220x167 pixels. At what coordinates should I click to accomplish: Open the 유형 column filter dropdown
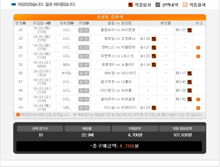click(87, 23)
